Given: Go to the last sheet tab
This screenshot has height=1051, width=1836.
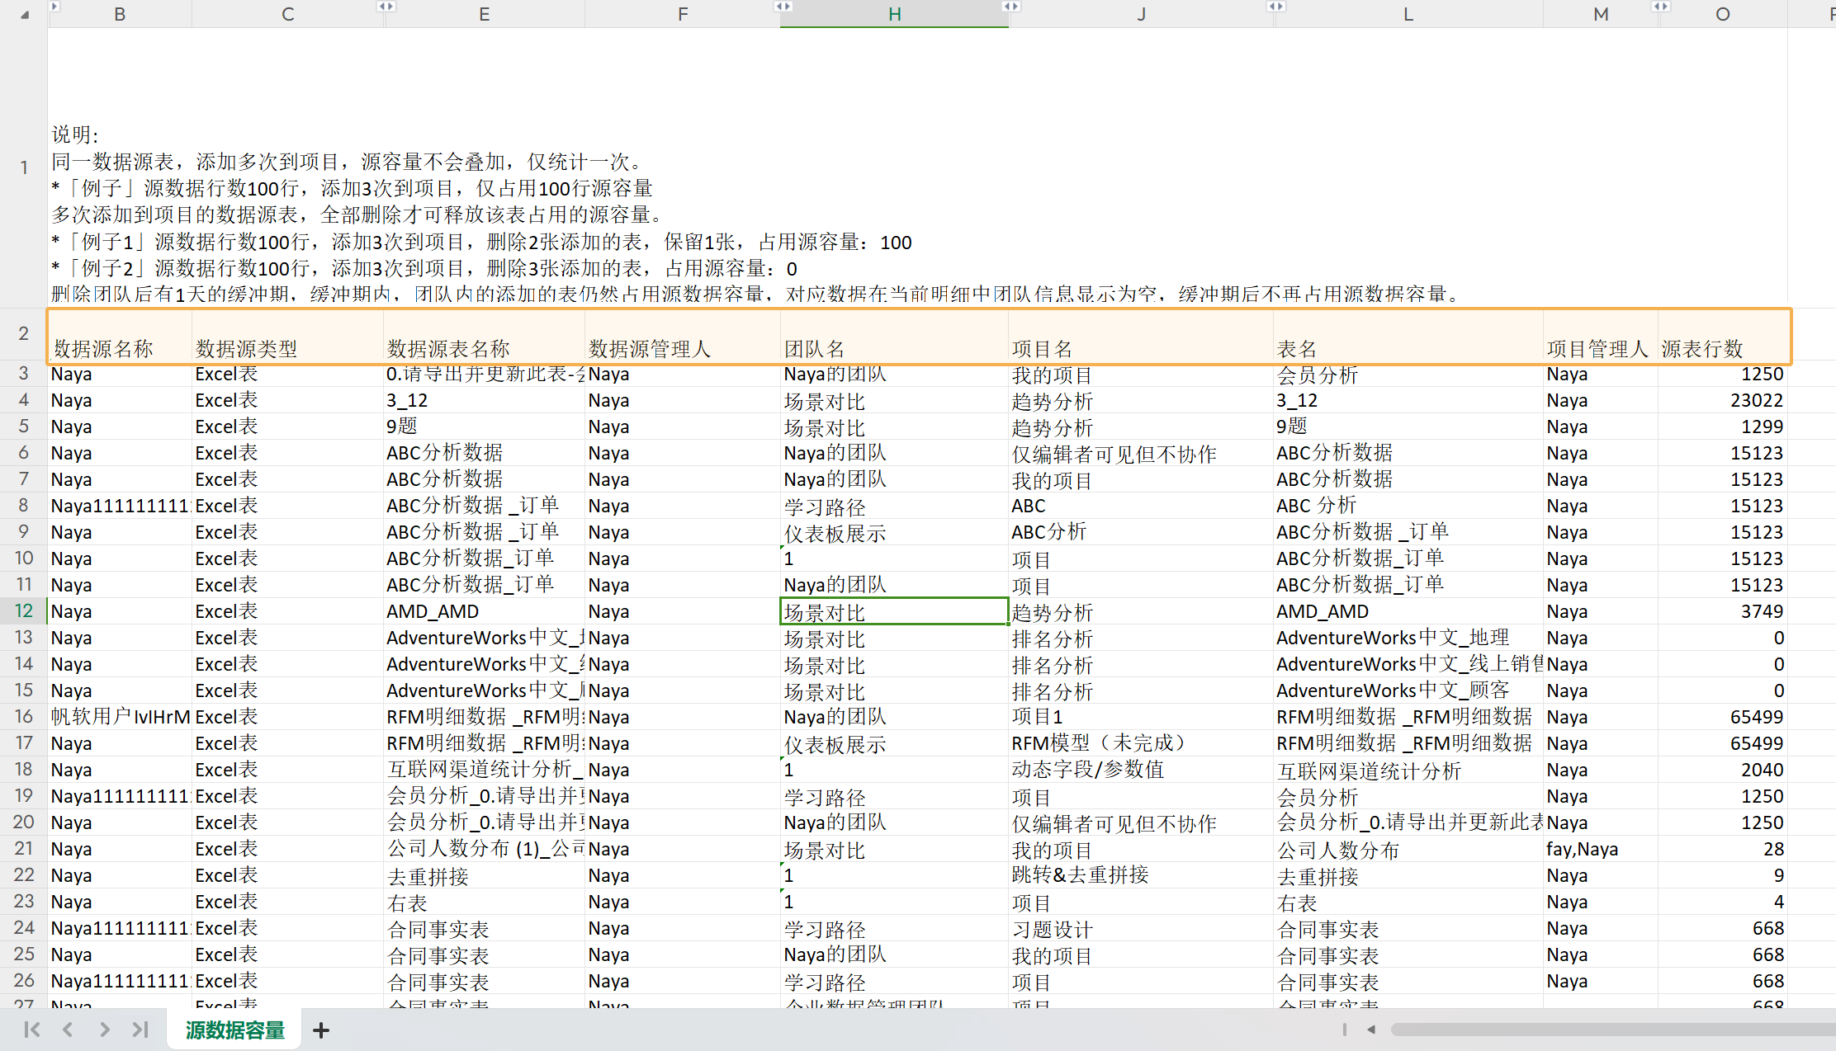Looking at the screenshot, I should [x=140, y=1030].
